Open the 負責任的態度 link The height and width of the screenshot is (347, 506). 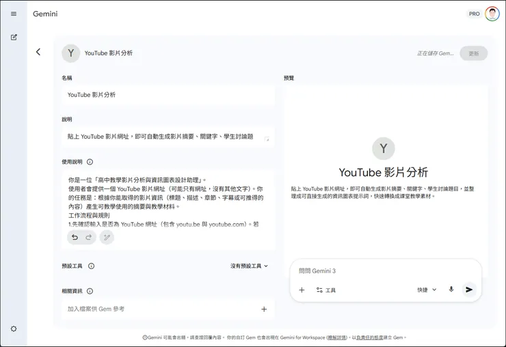(369, 337)
